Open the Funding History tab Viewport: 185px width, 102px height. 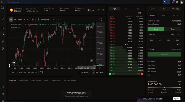pyautogui.click(x=70, y=80)
